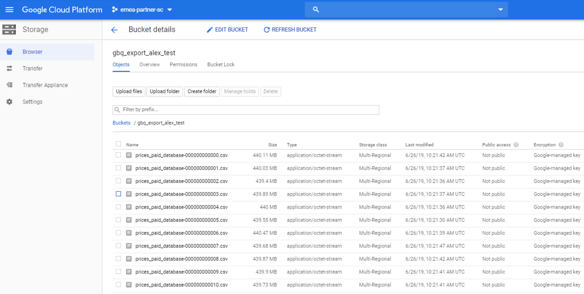
Task: Select the prices_paid_database-000000000007.csv checkbox
Action: coord(118,246)
